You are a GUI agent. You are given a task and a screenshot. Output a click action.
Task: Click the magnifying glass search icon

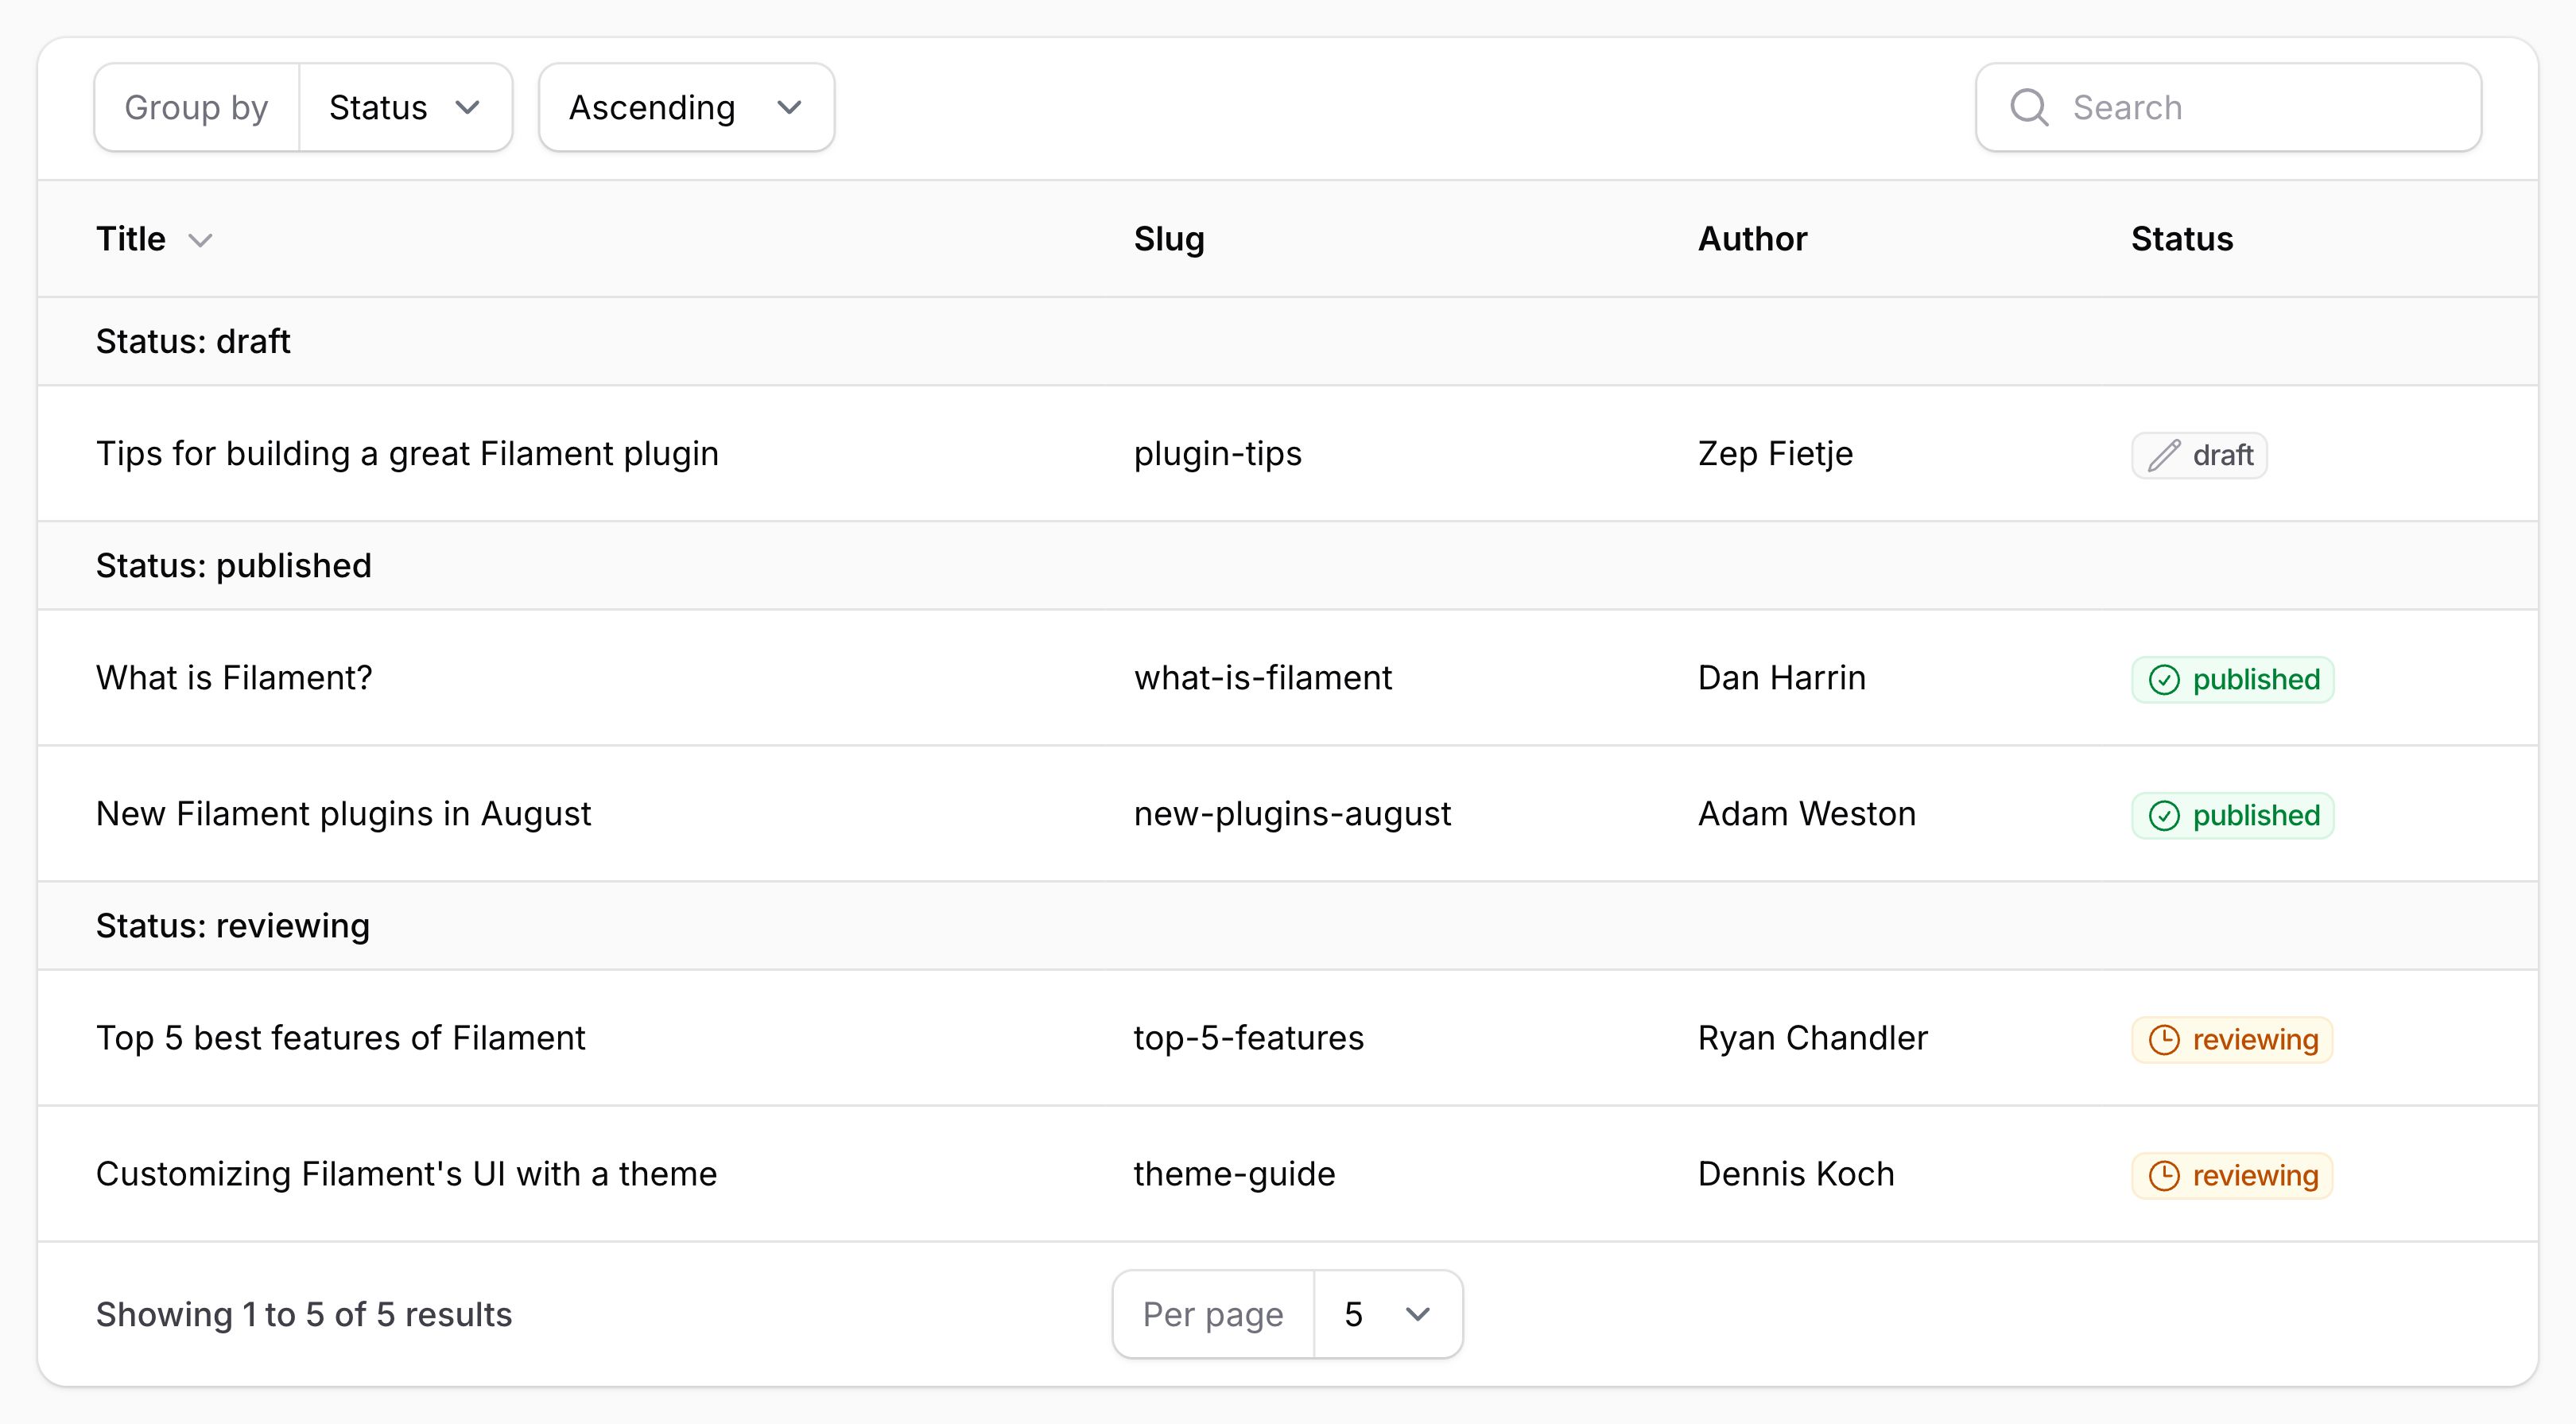coord(2029,108)
